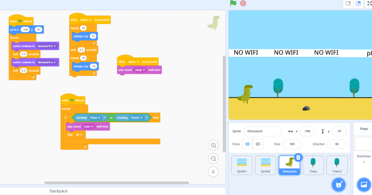Zoom out of the code workspace
Image resolution: width=372 pixels, height=195 pixels.
point(213,158)
